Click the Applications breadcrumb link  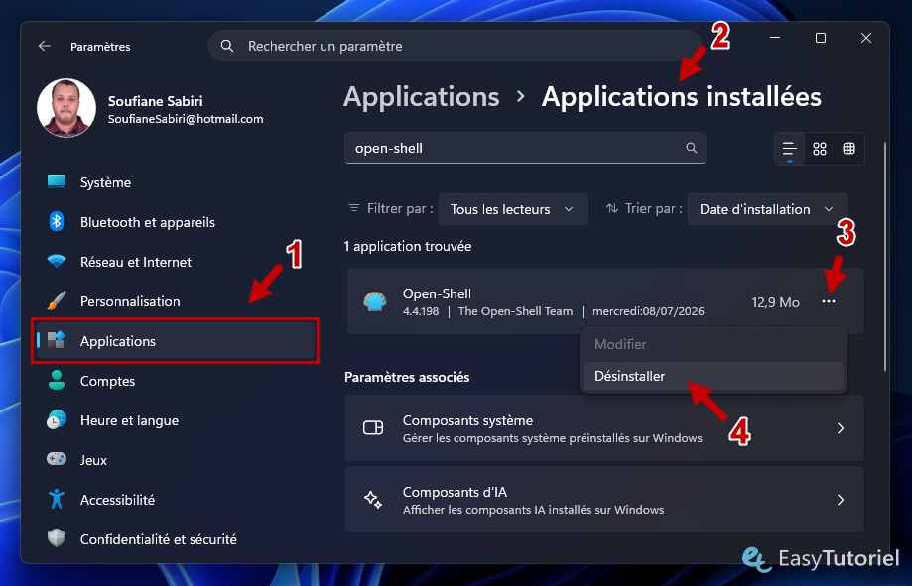421,96
